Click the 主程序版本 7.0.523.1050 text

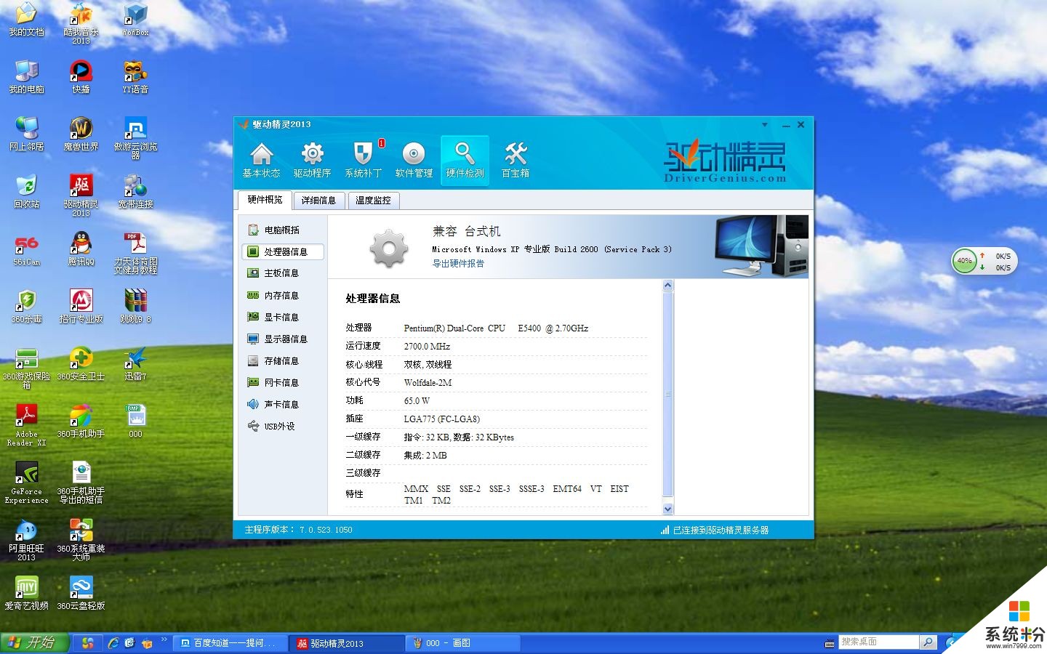pyautogui.click(x=298, y=530)
